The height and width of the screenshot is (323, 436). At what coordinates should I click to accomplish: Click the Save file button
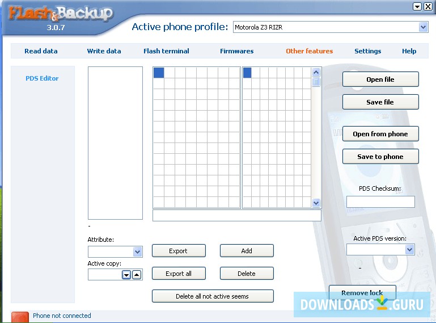pos(380,102)
